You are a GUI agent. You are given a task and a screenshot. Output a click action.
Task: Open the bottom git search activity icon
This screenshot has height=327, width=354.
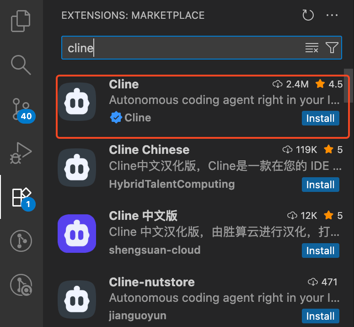coord(21,285)
